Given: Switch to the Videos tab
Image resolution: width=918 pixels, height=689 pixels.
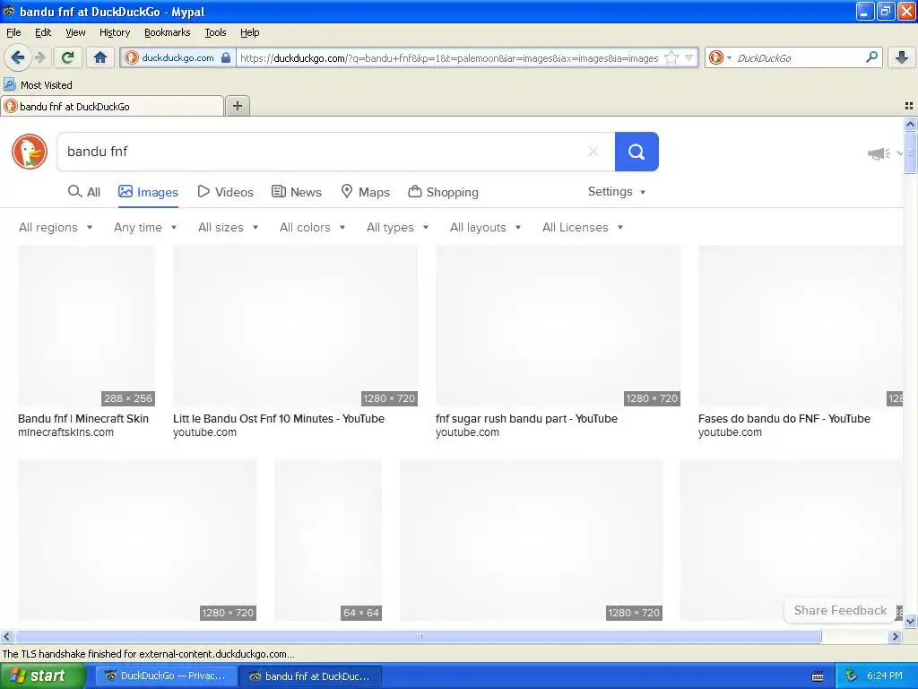Looking at the screenshot, I should pos(225,192).
